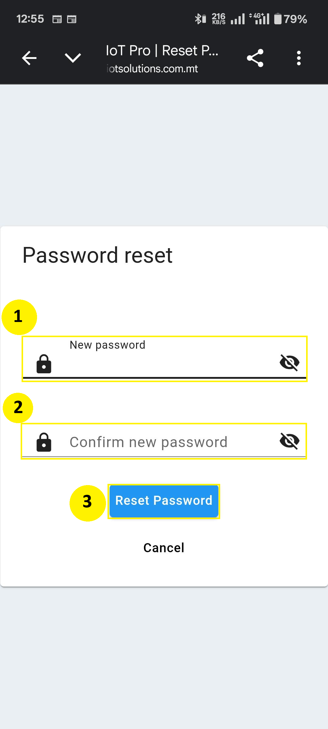This screenshot has height=729, width=328.
Task: Tap the iotsolutions.com.mt URL text
Action: coord(152,69)
